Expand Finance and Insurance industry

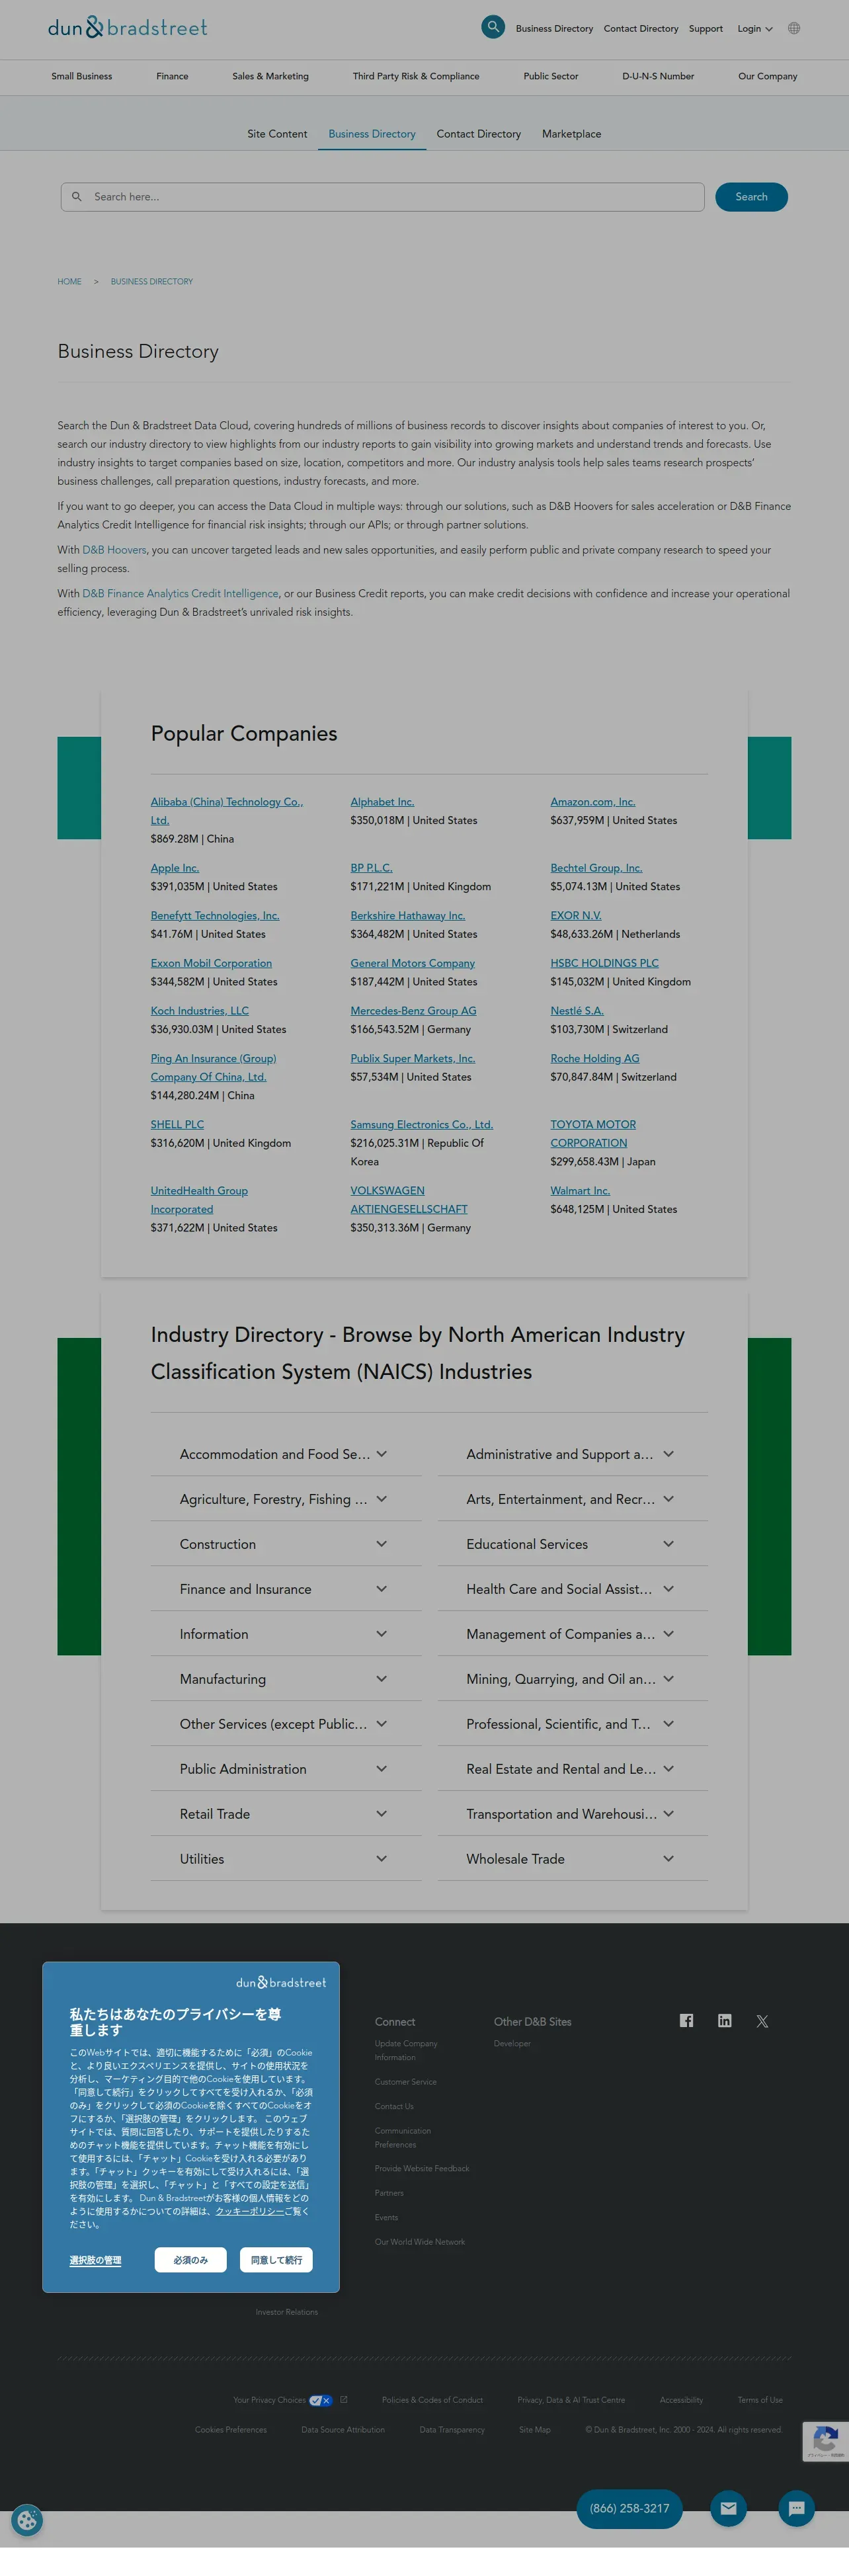click(286, 1589)
